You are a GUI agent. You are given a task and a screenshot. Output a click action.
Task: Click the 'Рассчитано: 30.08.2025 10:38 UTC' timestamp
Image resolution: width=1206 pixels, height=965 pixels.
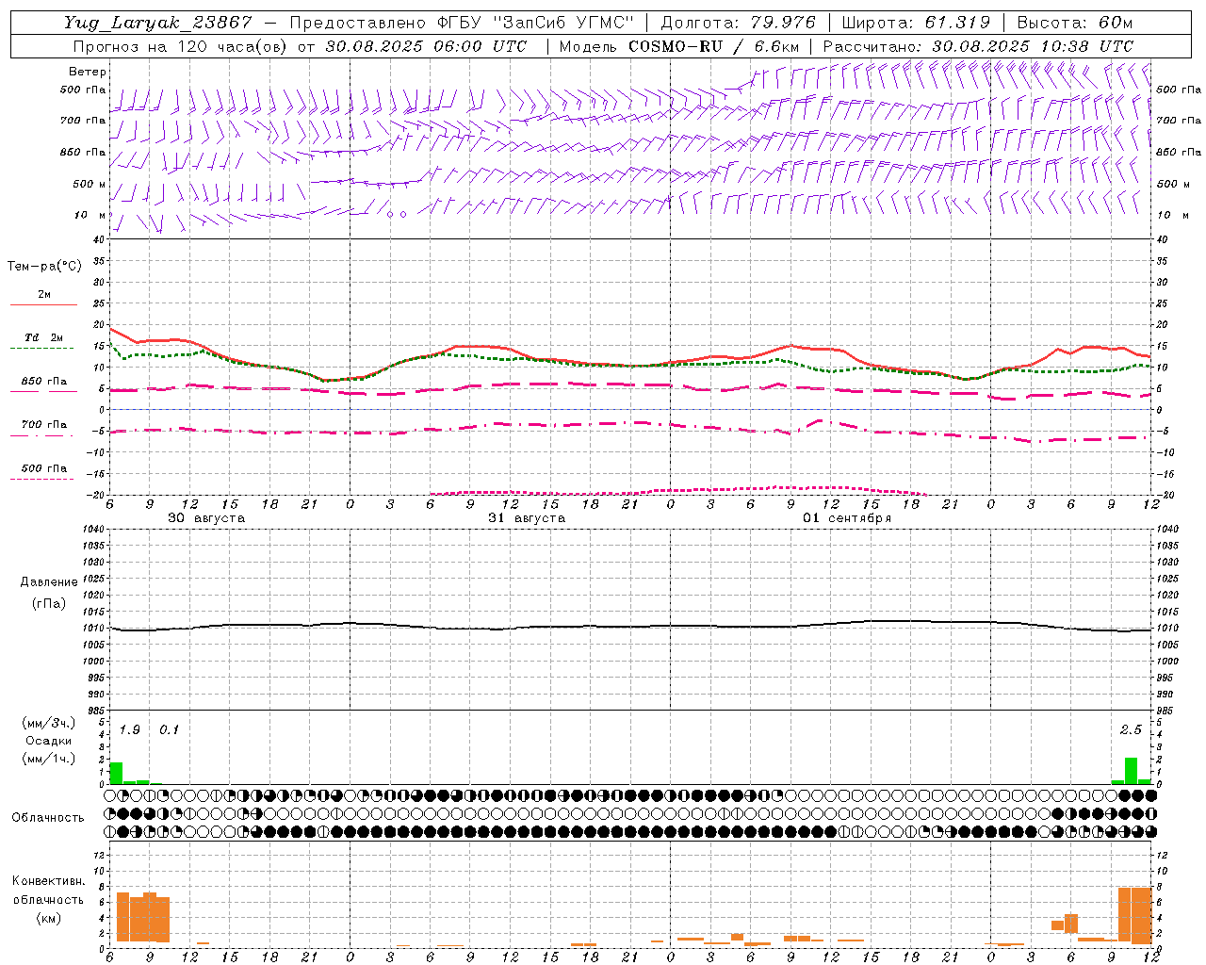[978, 46]
